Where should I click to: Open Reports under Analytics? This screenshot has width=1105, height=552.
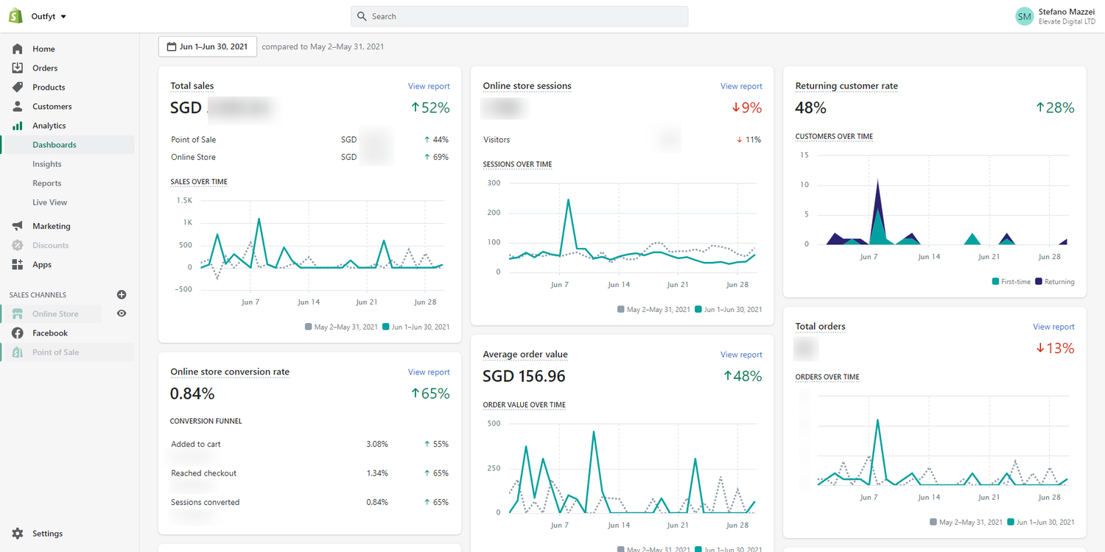pos(47,183)
